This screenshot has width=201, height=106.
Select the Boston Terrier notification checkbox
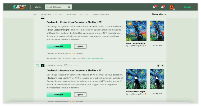coord(37,65)
